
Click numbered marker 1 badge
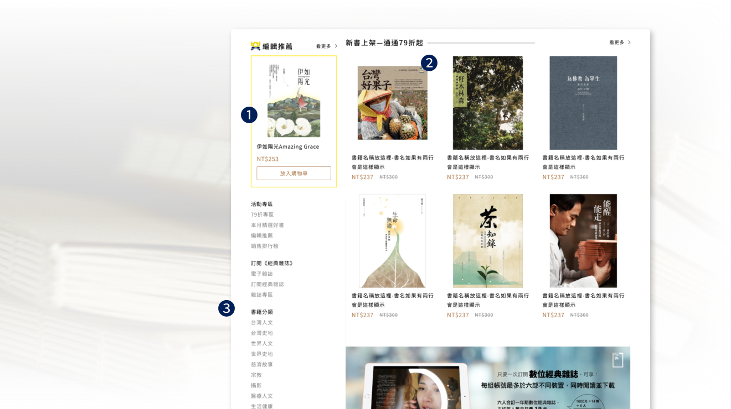coord(249,115)
